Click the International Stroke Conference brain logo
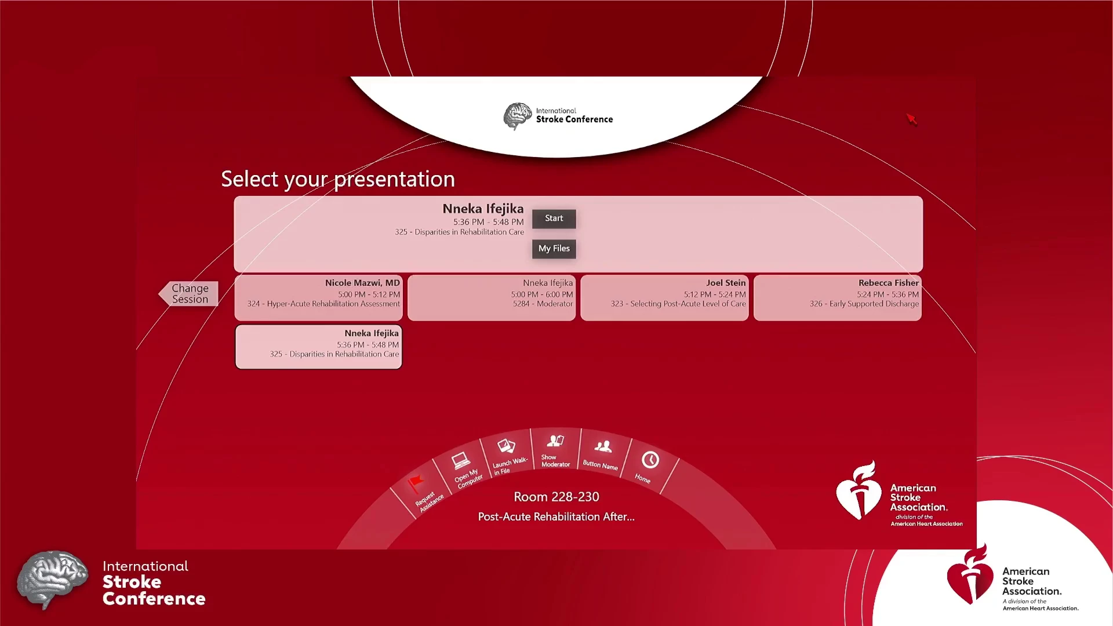This screenshot has width=1113, height=626. click(x=517, y=116)
